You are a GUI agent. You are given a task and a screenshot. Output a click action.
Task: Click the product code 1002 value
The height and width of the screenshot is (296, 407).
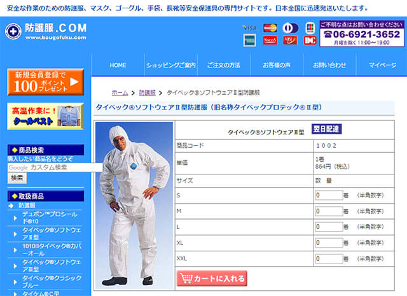pos(326,146)
